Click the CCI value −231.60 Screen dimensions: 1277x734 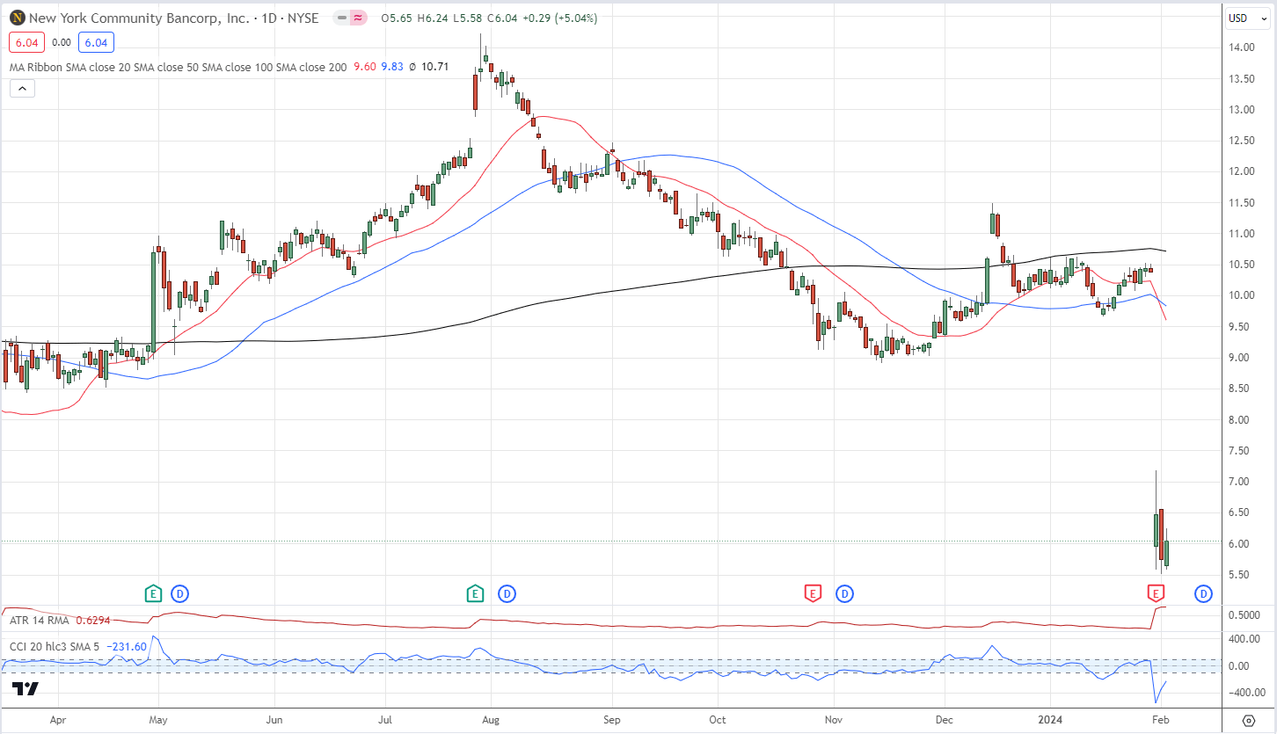click(127, 647)
